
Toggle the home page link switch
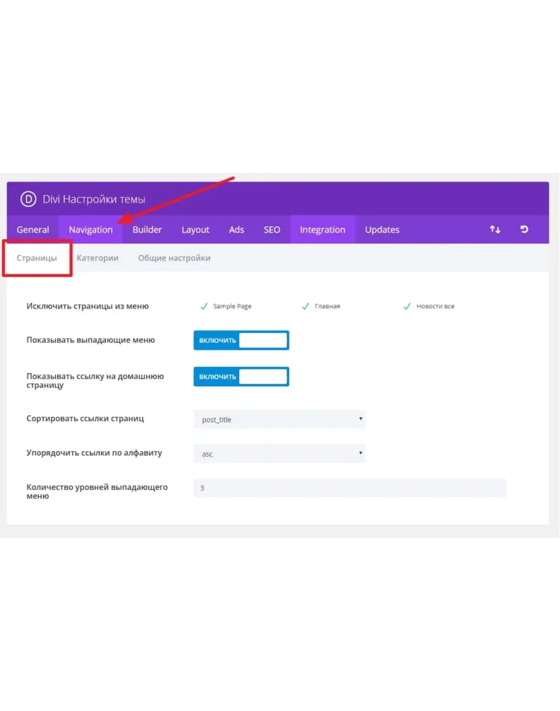click(x=241, y=377)
